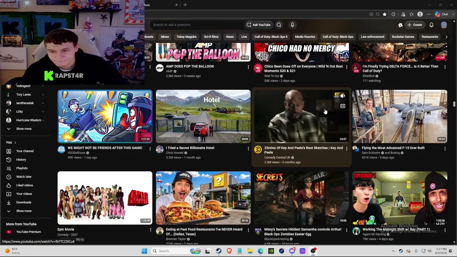Expand subscriptions with Show more under Hurricane Wisdom
Image resolution: width=457 pixels, height=257 pixels.
(x=24, y=129)
